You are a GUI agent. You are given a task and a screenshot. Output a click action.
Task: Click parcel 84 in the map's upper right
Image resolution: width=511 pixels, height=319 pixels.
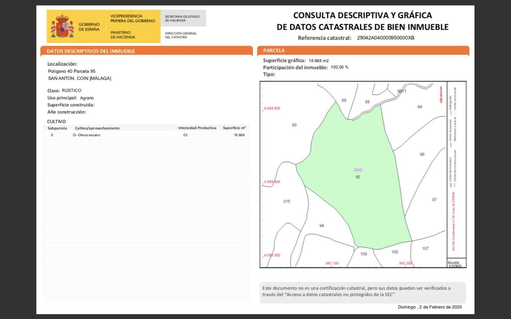[x=419, y=107]
